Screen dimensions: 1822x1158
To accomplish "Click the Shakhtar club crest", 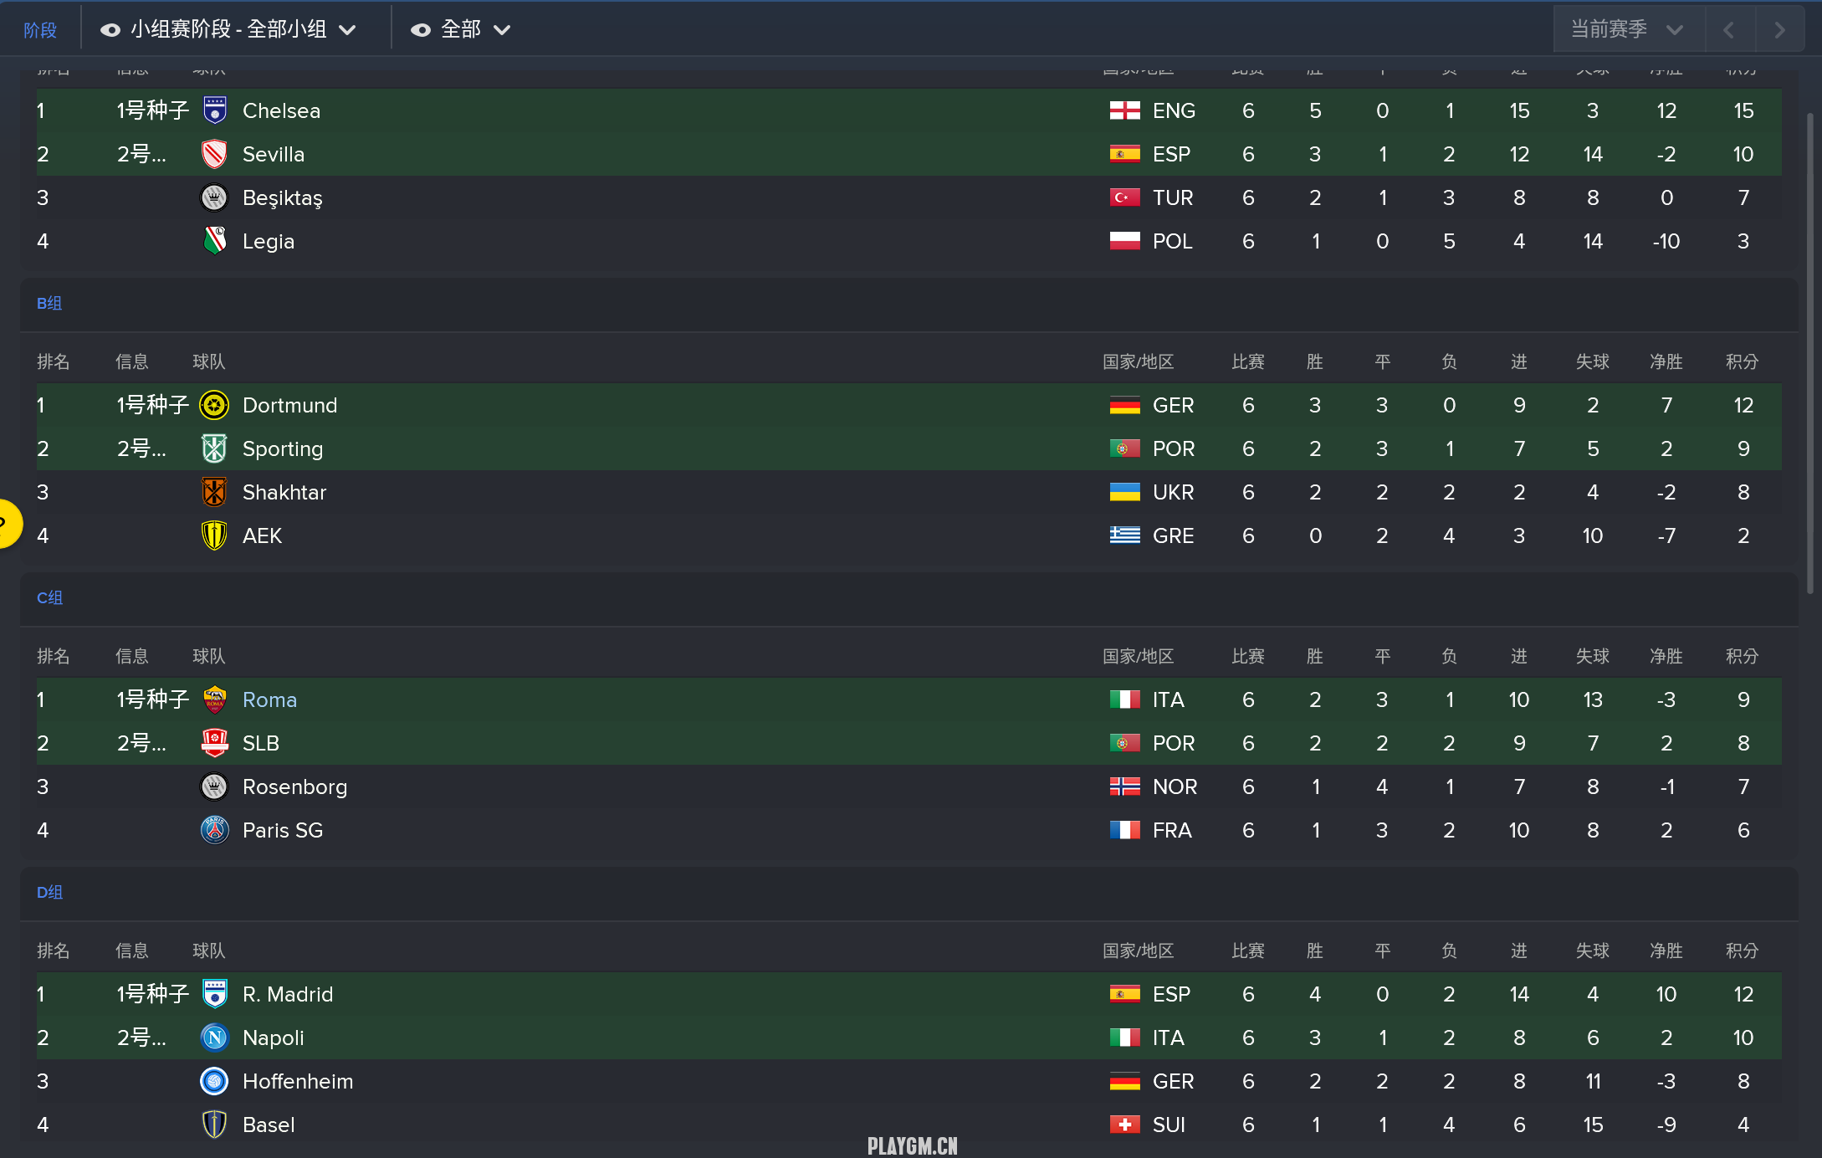I will click(x=215, y=492).
